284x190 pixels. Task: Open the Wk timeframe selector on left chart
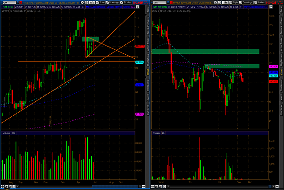coord(92,3)
